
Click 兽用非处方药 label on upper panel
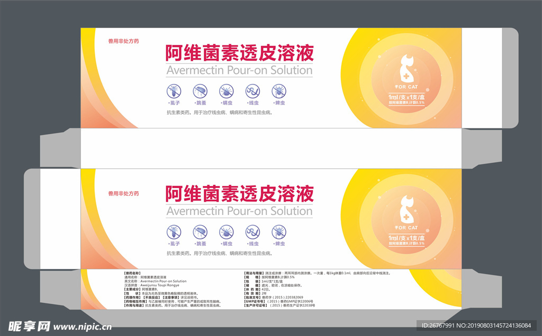(123, 41)
